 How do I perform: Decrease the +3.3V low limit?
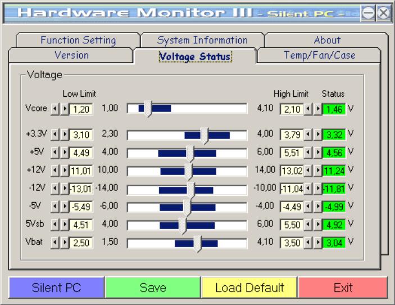coord(55,134)
